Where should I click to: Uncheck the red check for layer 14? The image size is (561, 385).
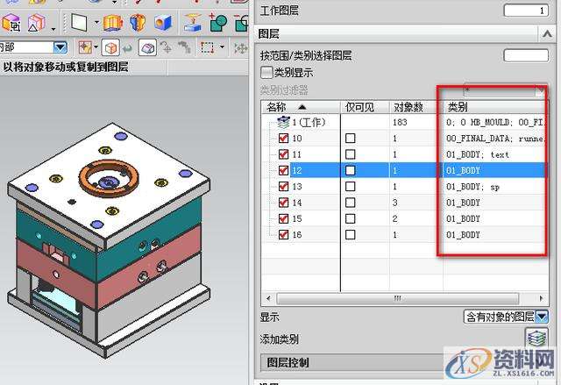[283, 203]
